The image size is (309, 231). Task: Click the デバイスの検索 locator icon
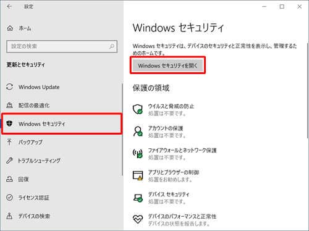pyautogui.click(x=9, y=216)
